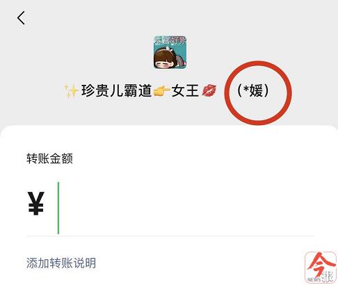Image resolution: width=338 pixels, height=285 pixels.
Task: Click the white card's rounded top edge
Action: [169, 127]
